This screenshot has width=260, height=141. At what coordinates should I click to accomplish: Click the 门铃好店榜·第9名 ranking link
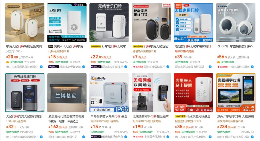pos(59,51)
